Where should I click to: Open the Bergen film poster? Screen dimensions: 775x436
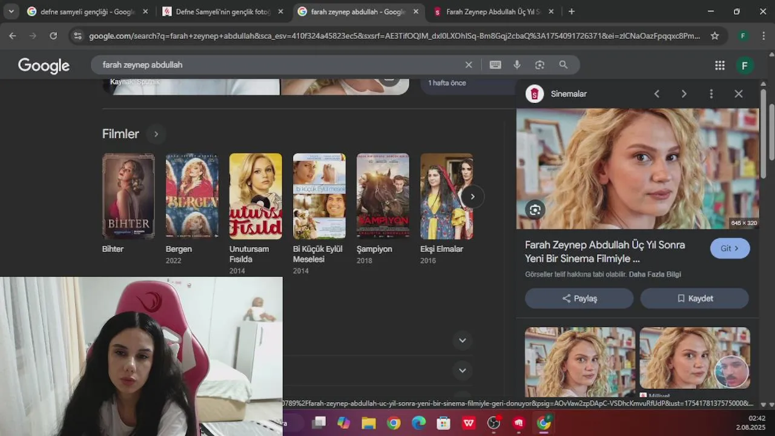tap(192, 196)
